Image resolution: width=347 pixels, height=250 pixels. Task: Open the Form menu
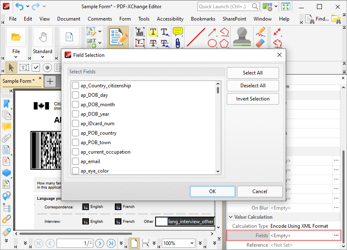point(125,19)
